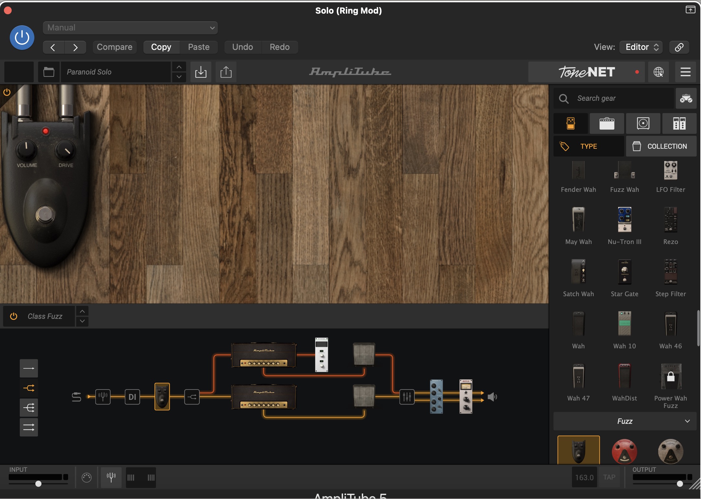
Task: Open the hamburger main menu
Action: 685,72
